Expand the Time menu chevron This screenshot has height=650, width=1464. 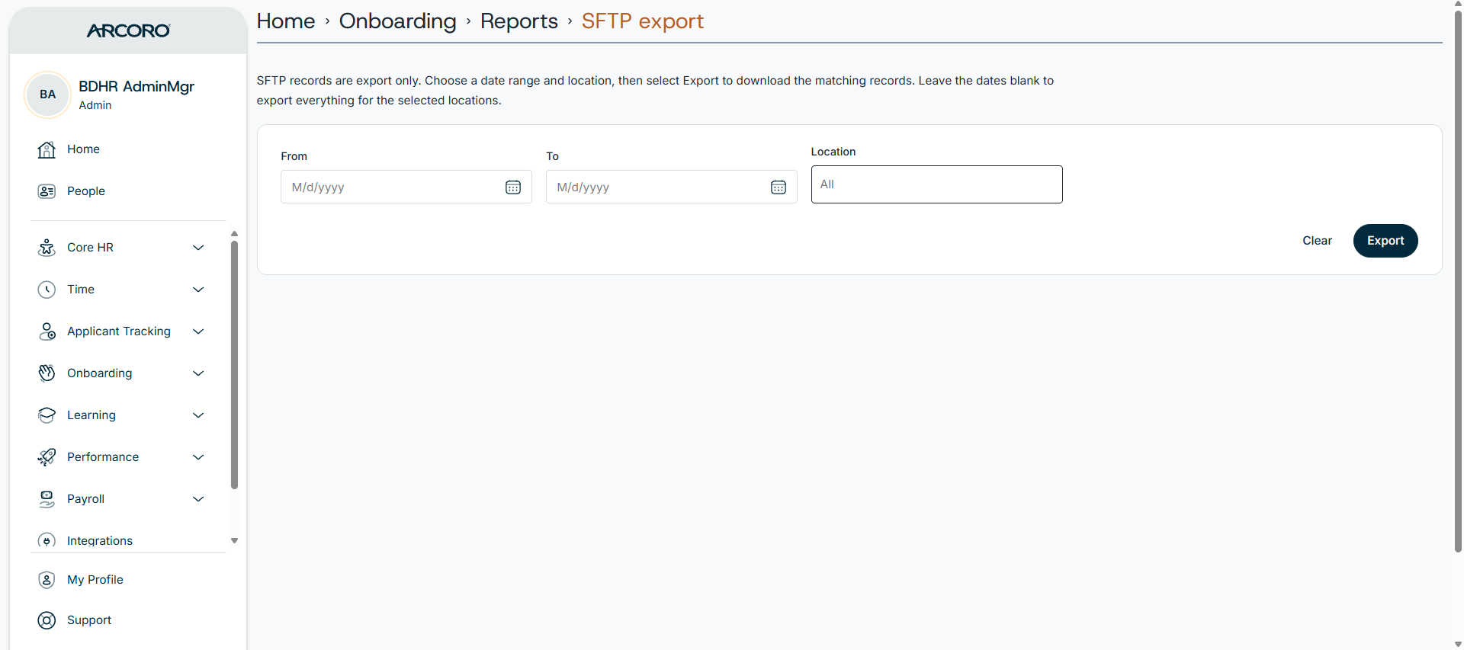pos(198,290)
